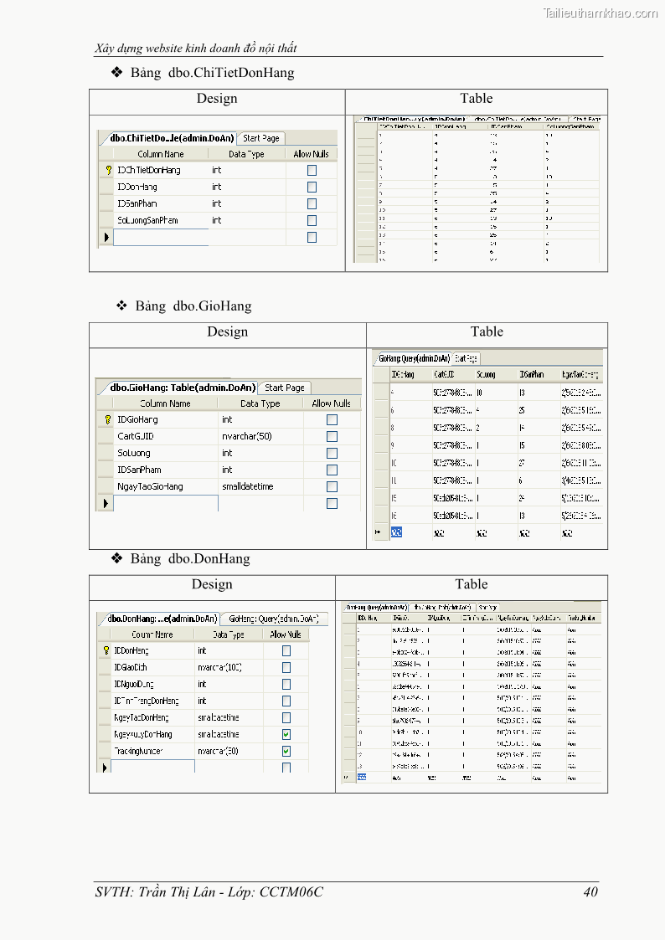Open Data Type cell for CartGJID nvarchar(50)
The width and height of the screenshot is (665, 940).
pyautogui.click(x=260, y=436)
